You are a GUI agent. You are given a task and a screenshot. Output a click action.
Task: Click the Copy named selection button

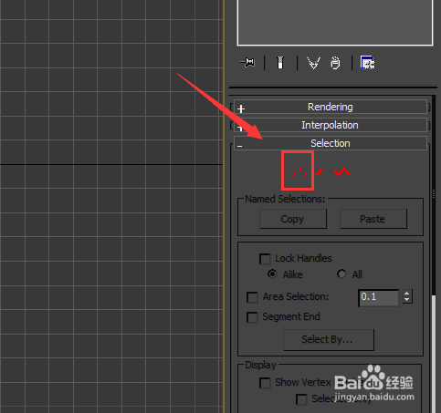293,219
